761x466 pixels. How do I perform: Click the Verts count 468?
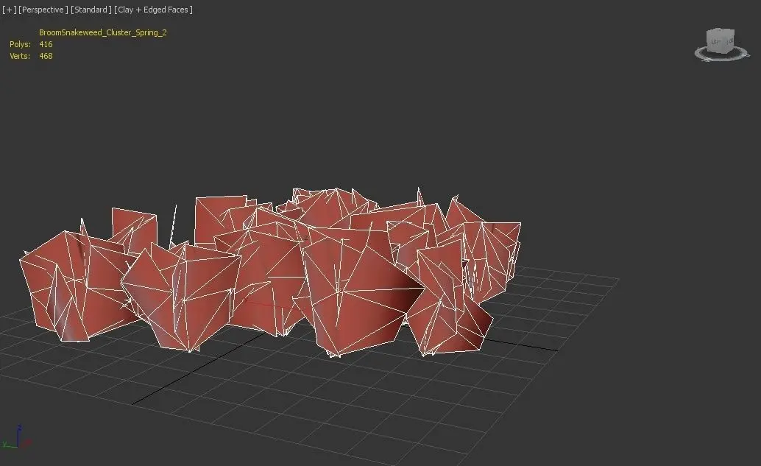pos(46,56)
